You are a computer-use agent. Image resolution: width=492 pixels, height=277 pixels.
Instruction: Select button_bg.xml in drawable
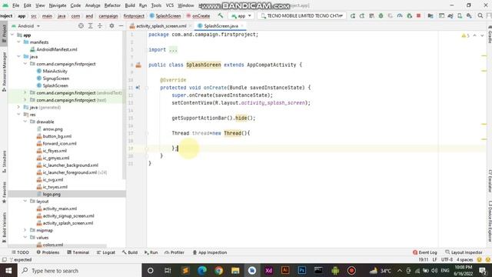(x=57, y=136)
